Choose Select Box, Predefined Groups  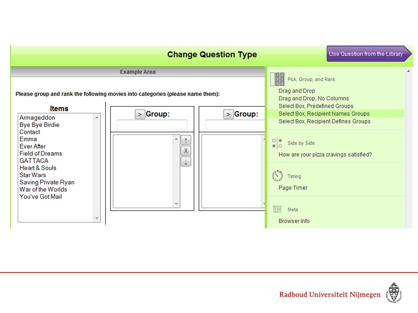point(316,106)
